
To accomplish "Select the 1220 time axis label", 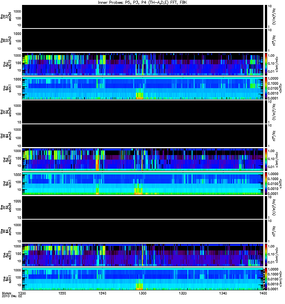I will click(62, 293).
